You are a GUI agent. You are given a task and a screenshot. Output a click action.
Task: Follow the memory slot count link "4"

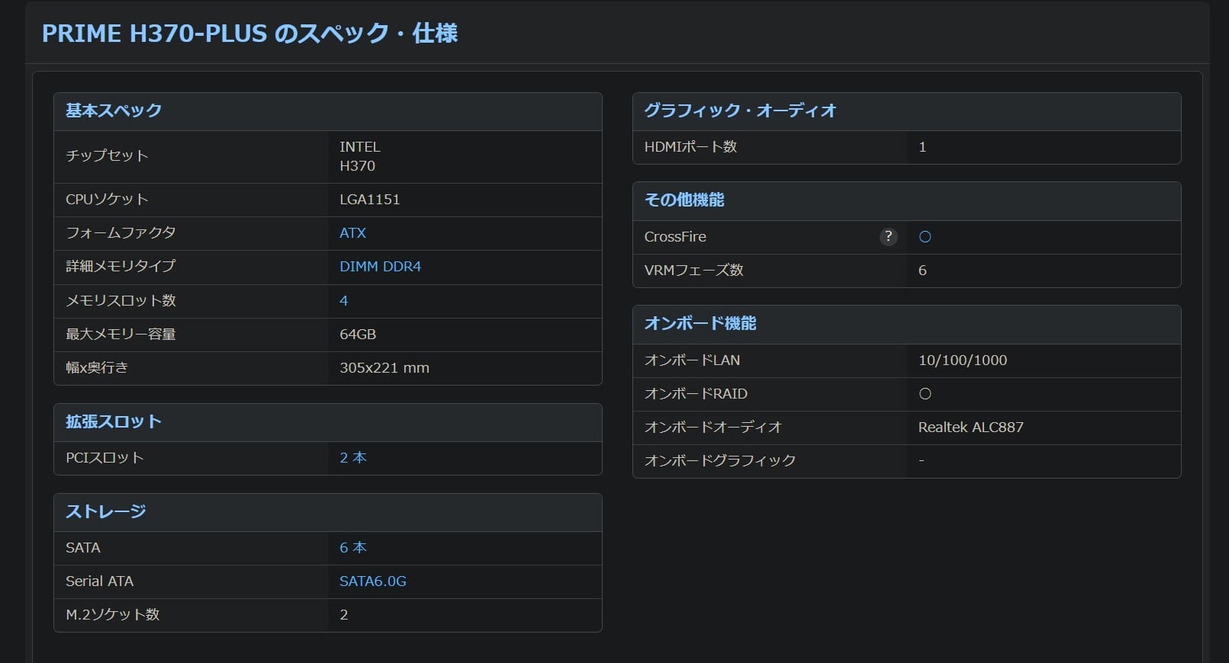click(343, 300)
